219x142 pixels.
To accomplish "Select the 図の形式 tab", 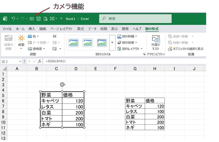I will [x=152, y=29].
